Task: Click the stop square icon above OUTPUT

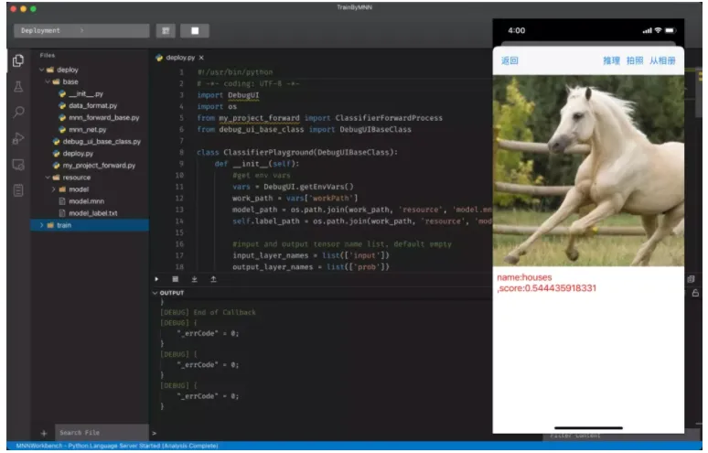Action: coord(176,279)
